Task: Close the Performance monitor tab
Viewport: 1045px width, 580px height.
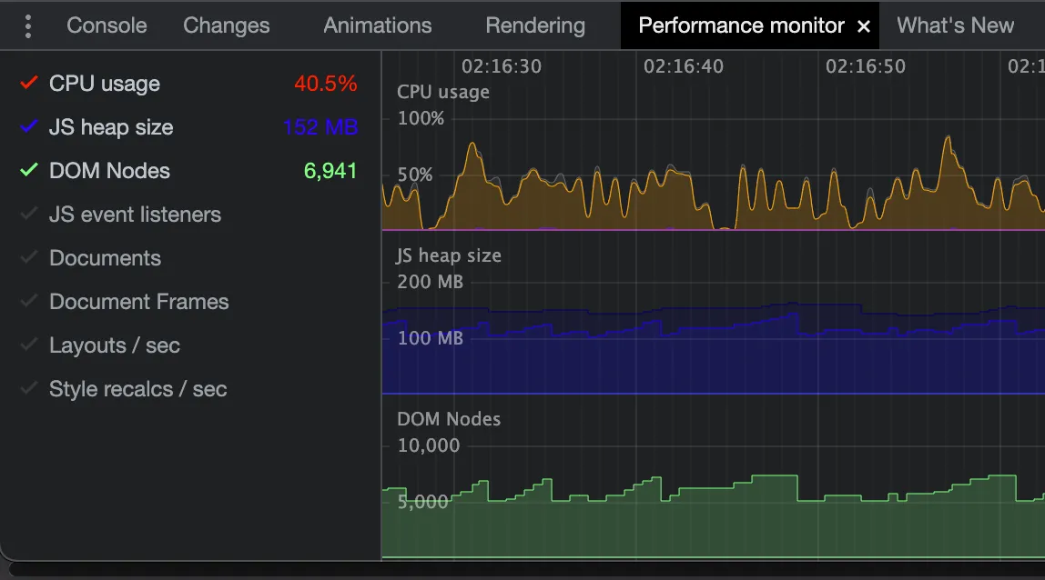Action: 864,27
